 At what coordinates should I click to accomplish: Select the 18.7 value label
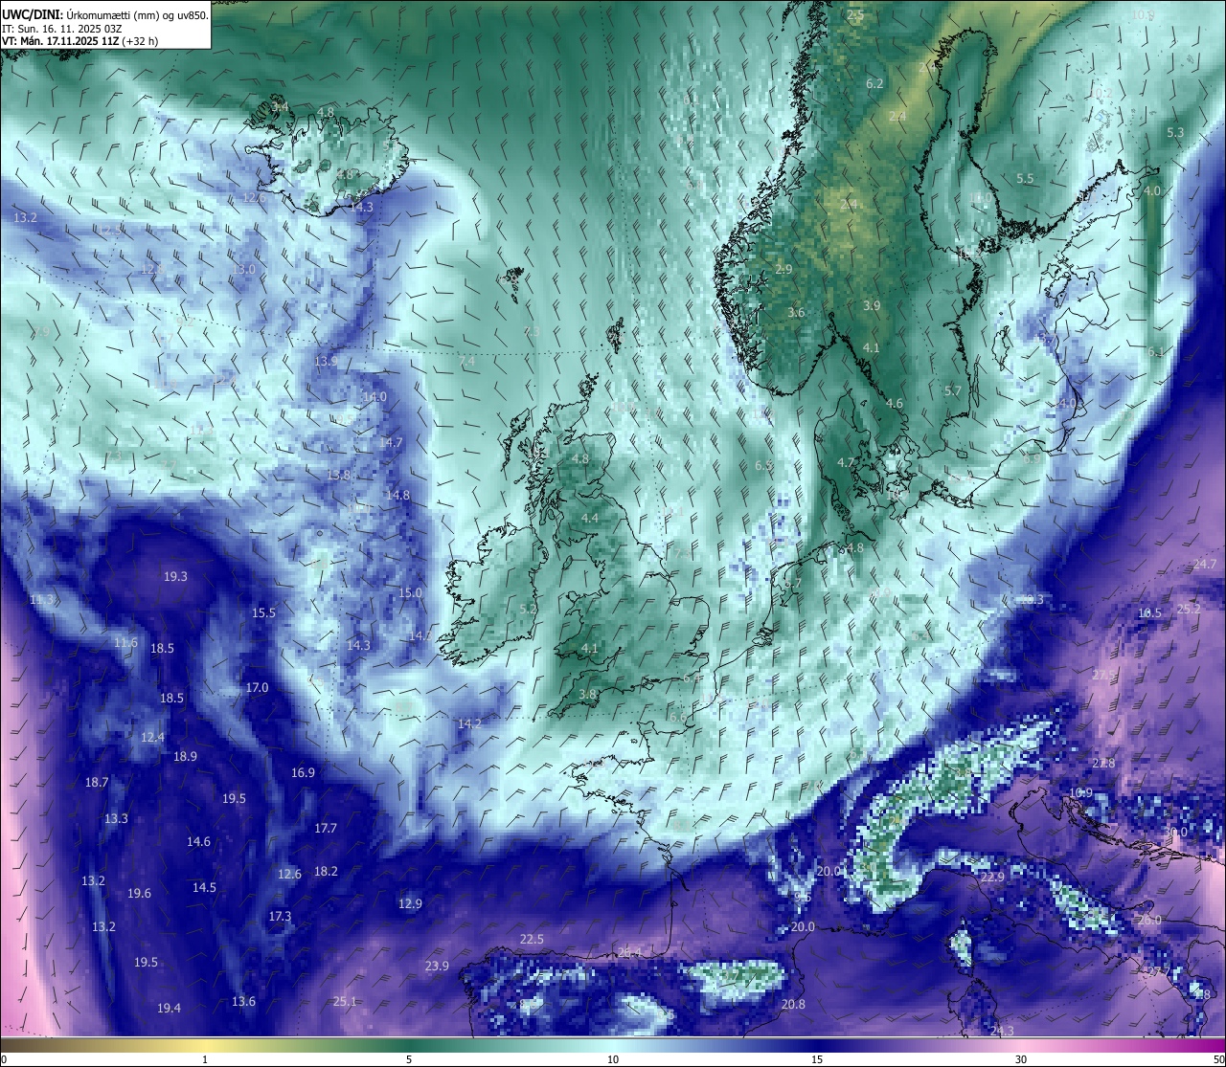tap(97, 782)
